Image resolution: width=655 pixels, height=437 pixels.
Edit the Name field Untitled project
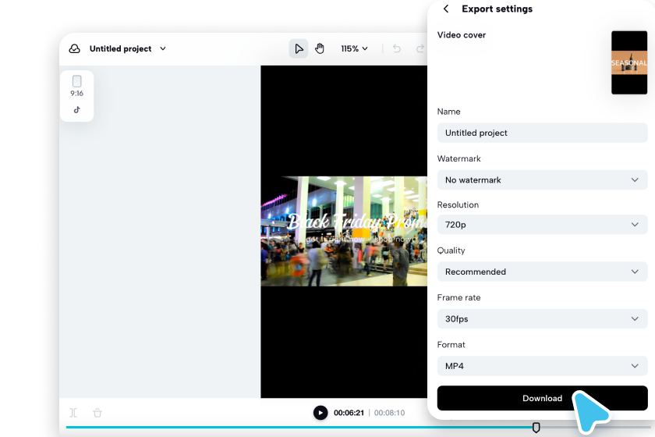coord(542,133)
